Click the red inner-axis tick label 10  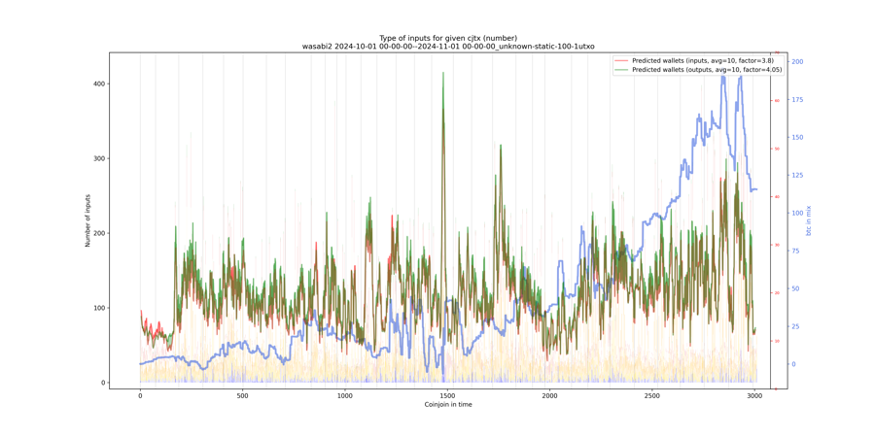click(777, 341)
